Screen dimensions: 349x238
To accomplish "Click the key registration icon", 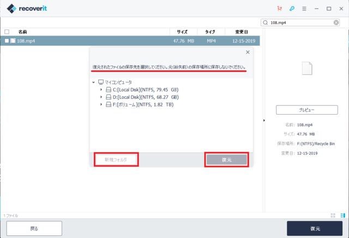I will [292, 9].
